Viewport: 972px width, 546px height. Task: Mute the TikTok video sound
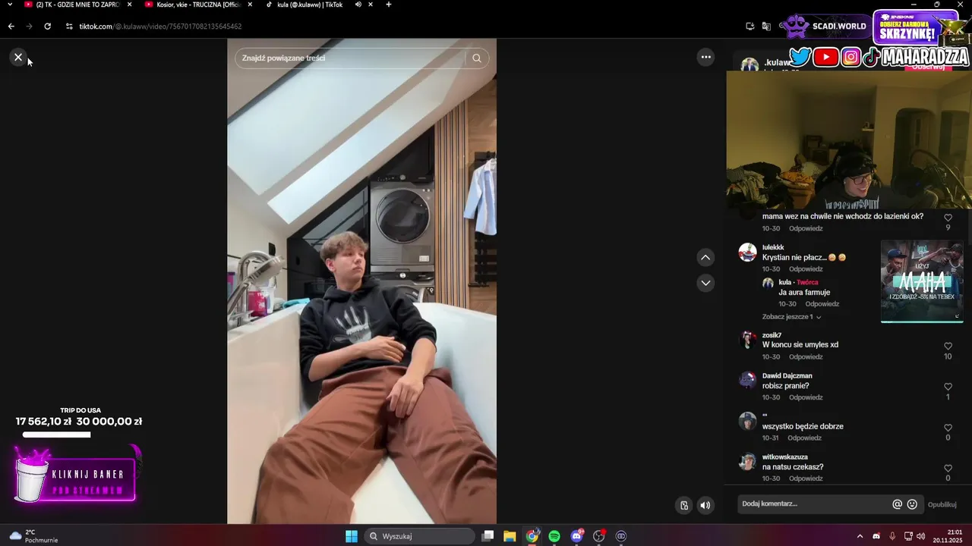pos(705,505)
